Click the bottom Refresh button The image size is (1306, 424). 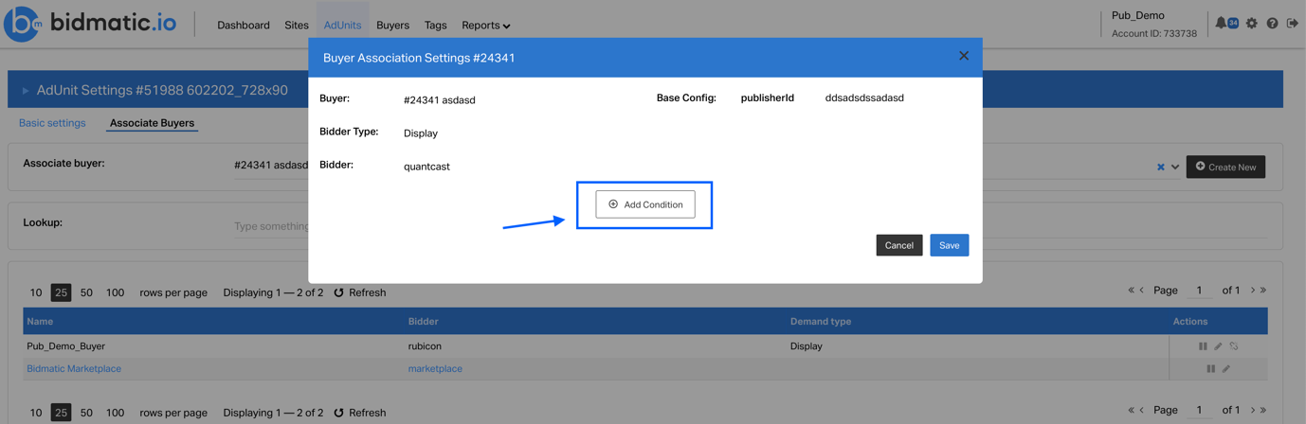click(x=360, y=413)
